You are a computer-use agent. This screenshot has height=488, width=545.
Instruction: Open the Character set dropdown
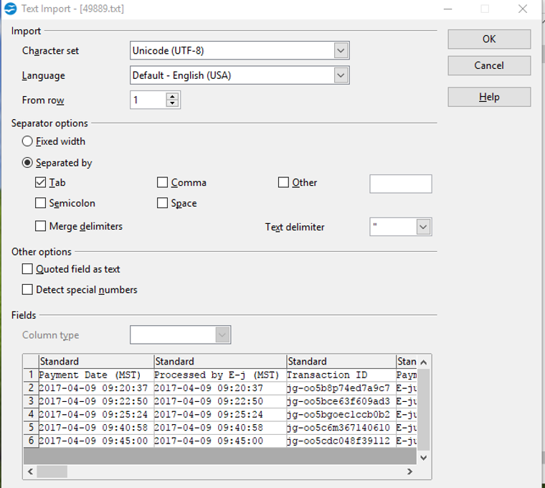tap(341, 51)
